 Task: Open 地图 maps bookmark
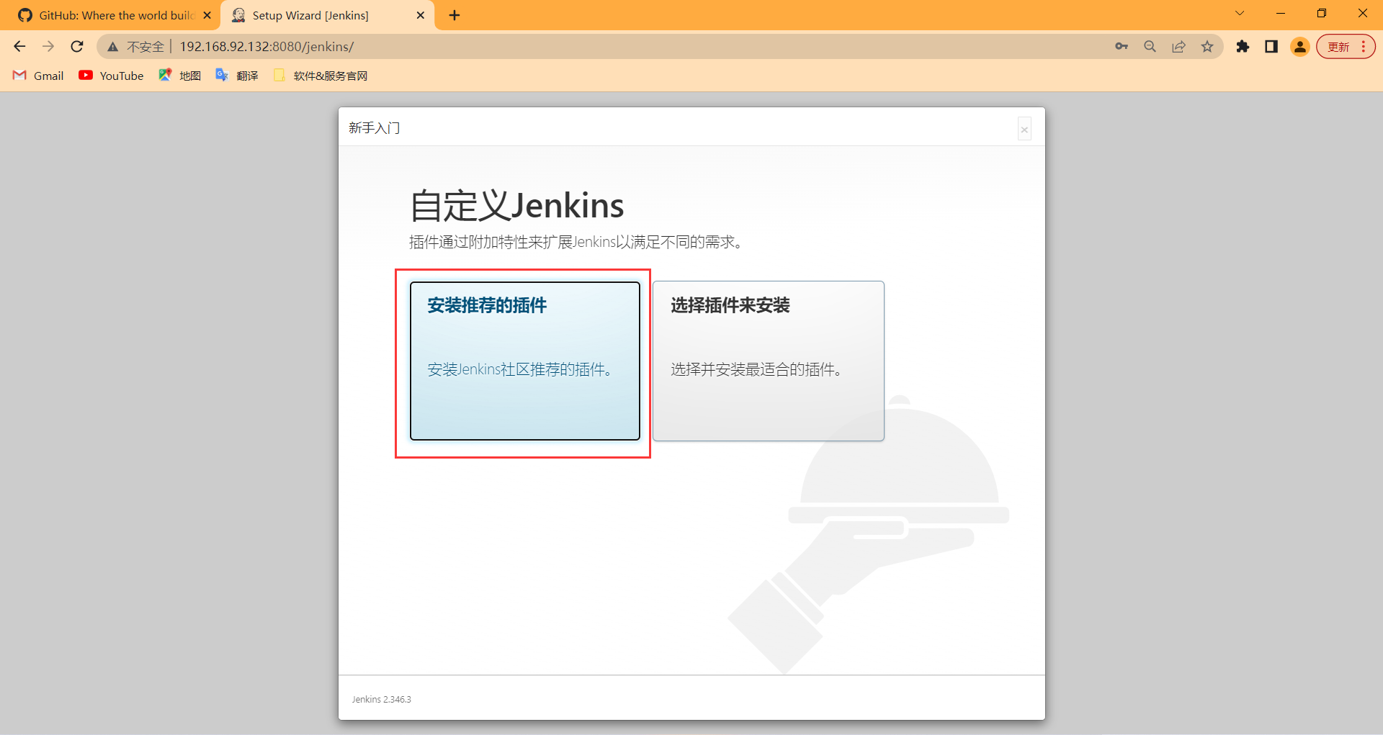[180, 76]
